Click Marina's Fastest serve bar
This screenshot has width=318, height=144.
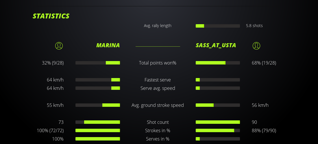pyautogui.click(x=98, y=80)
